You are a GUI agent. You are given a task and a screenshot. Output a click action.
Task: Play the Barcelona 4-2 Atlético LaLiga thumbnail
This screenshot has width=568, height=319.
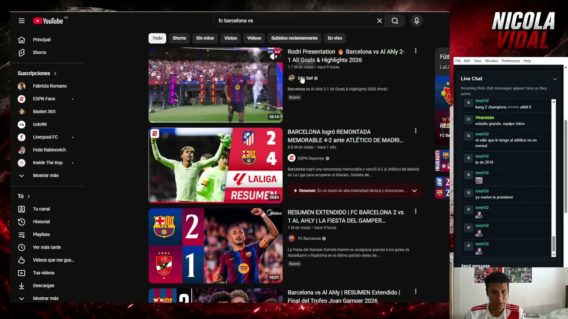[x=216, y=165]
